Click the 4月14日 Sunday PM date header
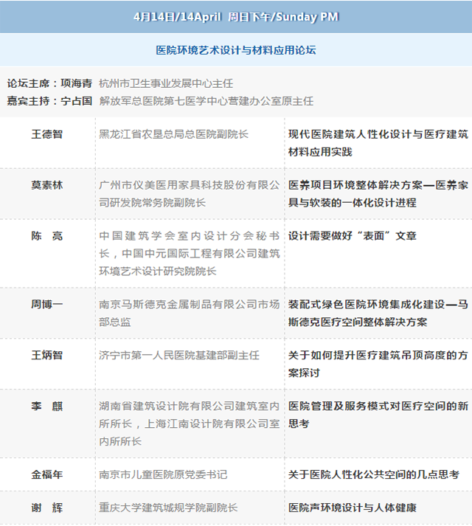 click(236, 16)
